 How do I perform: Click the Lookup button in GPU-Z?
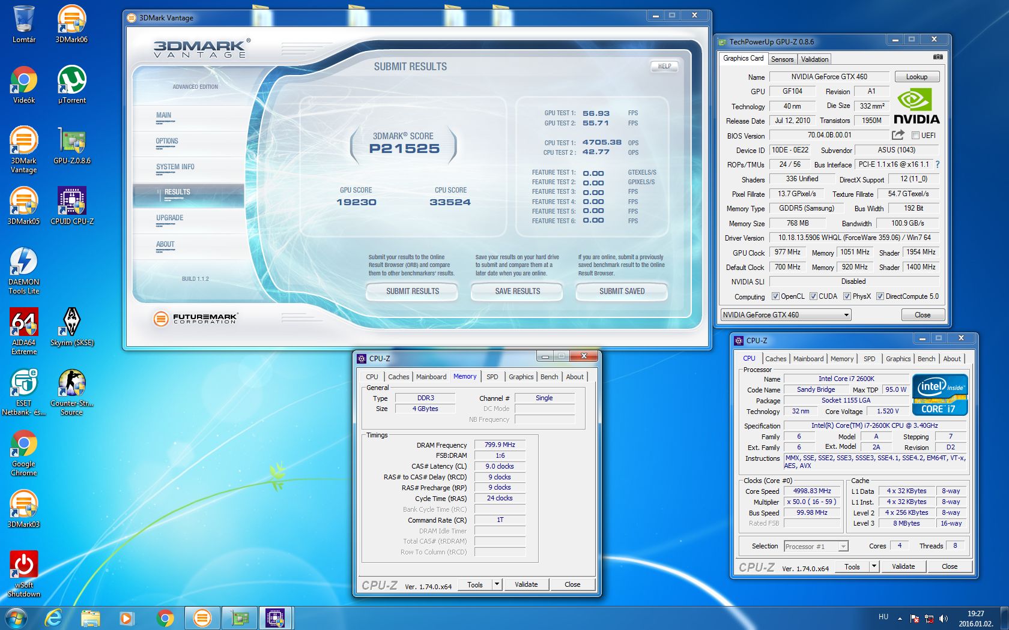pyautogui.click(x=917, y=77)
